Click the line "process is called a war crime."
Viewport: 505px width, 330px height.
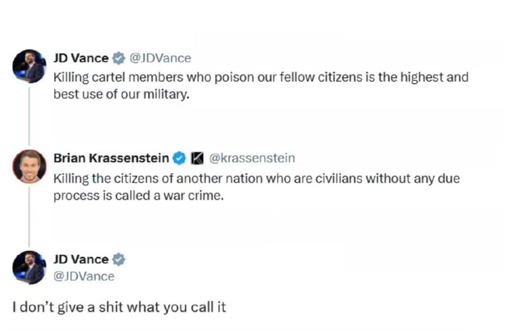pyautogui.click(x=138, y=196)
